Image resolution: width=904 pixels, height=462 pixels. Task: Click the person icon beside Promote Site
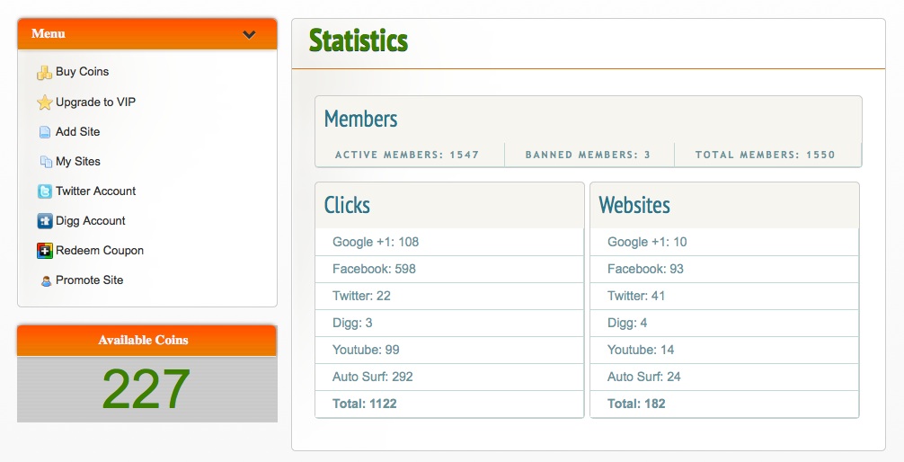point(46,281)
